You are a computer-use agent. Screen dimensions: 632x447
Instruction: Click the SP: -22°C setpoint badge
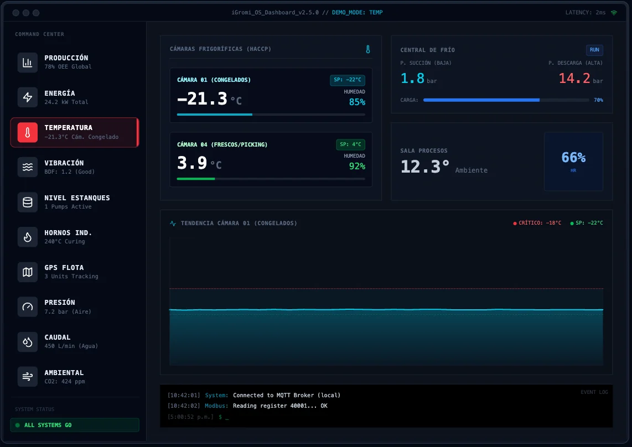[348, 80]
